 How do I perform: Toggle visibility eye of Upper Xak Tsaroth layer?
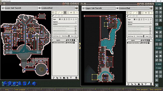click(x=143, y=43)
